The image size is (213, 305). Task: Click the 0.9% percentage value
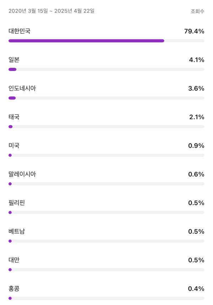coord(196,146)
